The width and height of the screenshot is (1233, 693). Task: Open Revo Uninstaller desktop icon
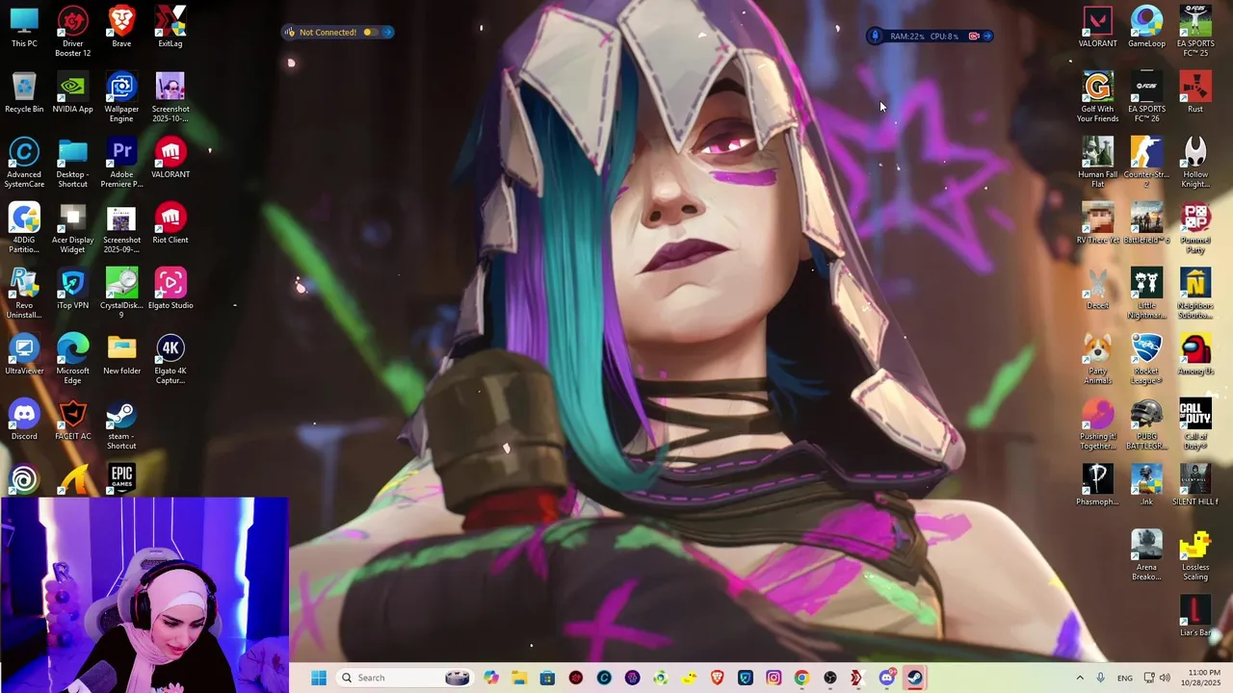(24, 293)
